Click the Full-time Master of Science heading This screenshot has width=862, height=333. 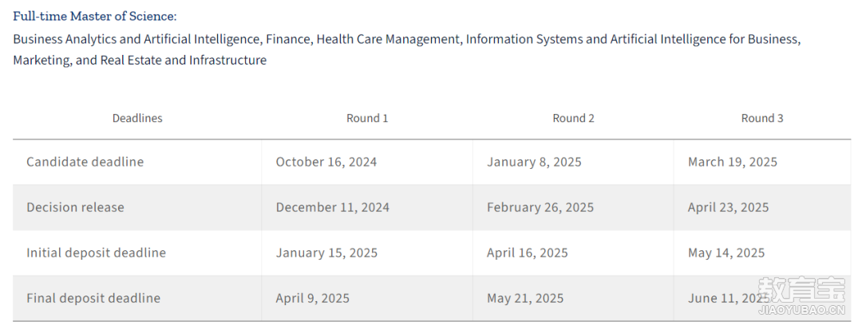click(95, 16)
